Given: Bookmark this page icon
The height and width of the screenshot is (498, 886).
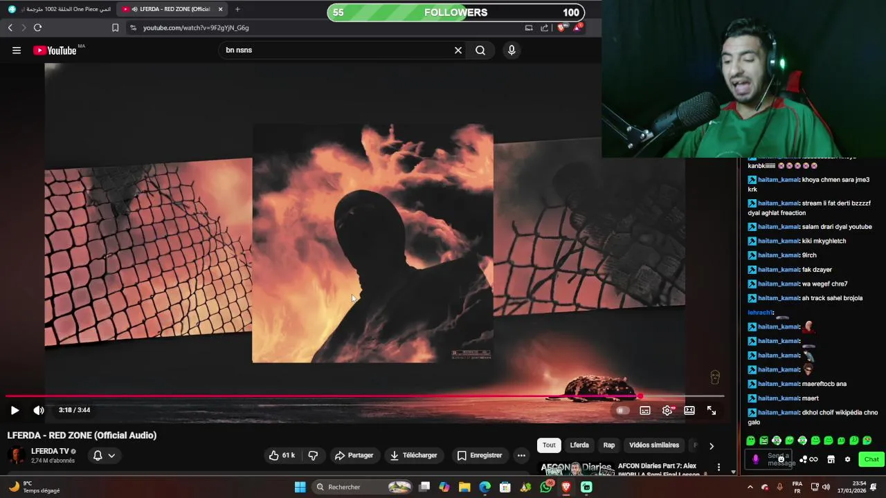Looking at the screenshot, I should tap(115, 28).
